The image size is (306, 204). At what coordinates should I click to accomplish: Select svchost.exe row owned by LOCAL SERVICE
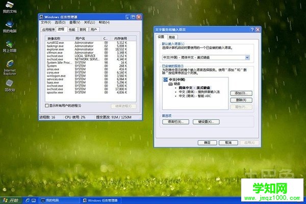point(87,56)
